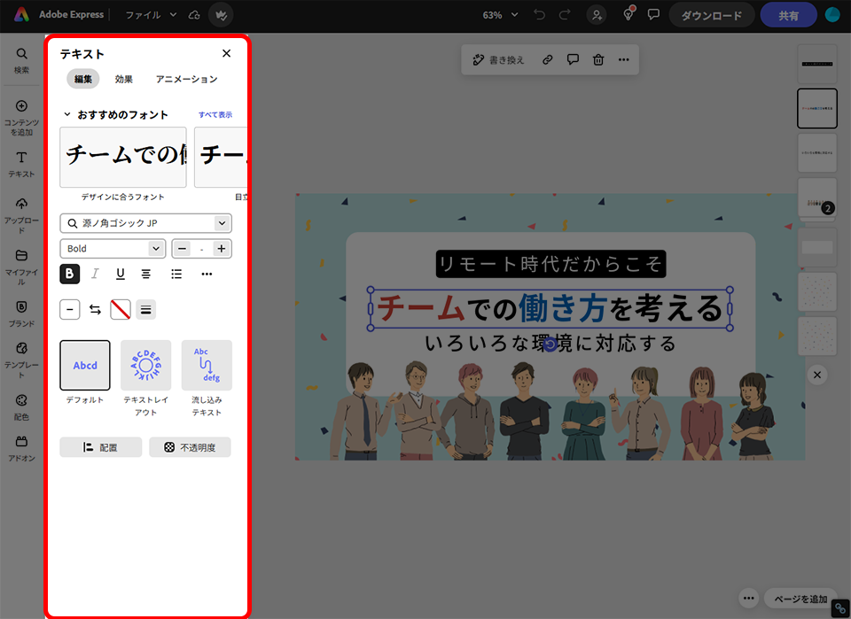Screen dimensions: 851x619
Task: Open the 源ノ角ゴシック JP font dropdown
Action: [x=146, y=223]
